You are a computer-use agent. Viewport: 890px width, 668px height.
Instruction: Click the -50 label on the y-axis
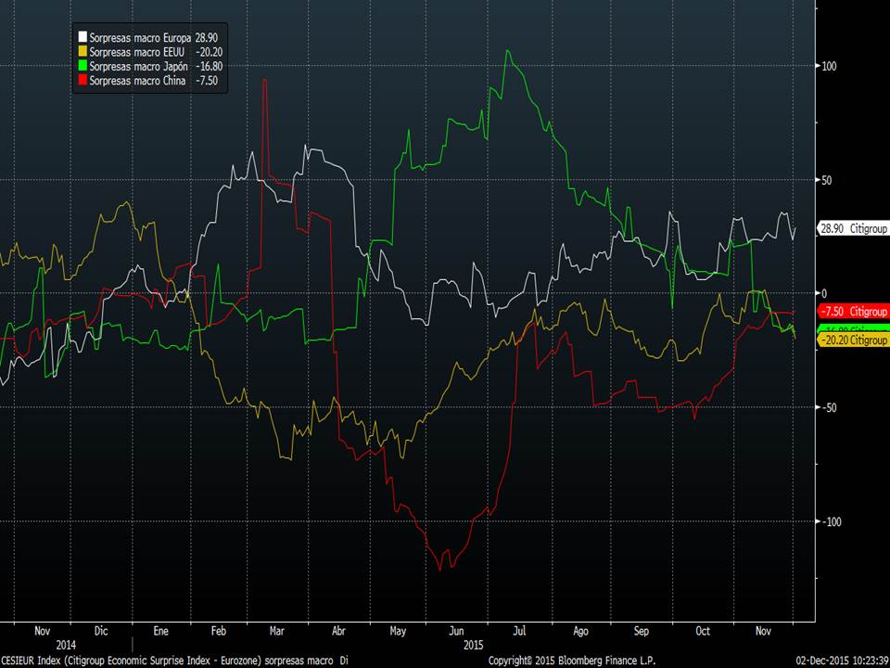click(x=829, y=408)
